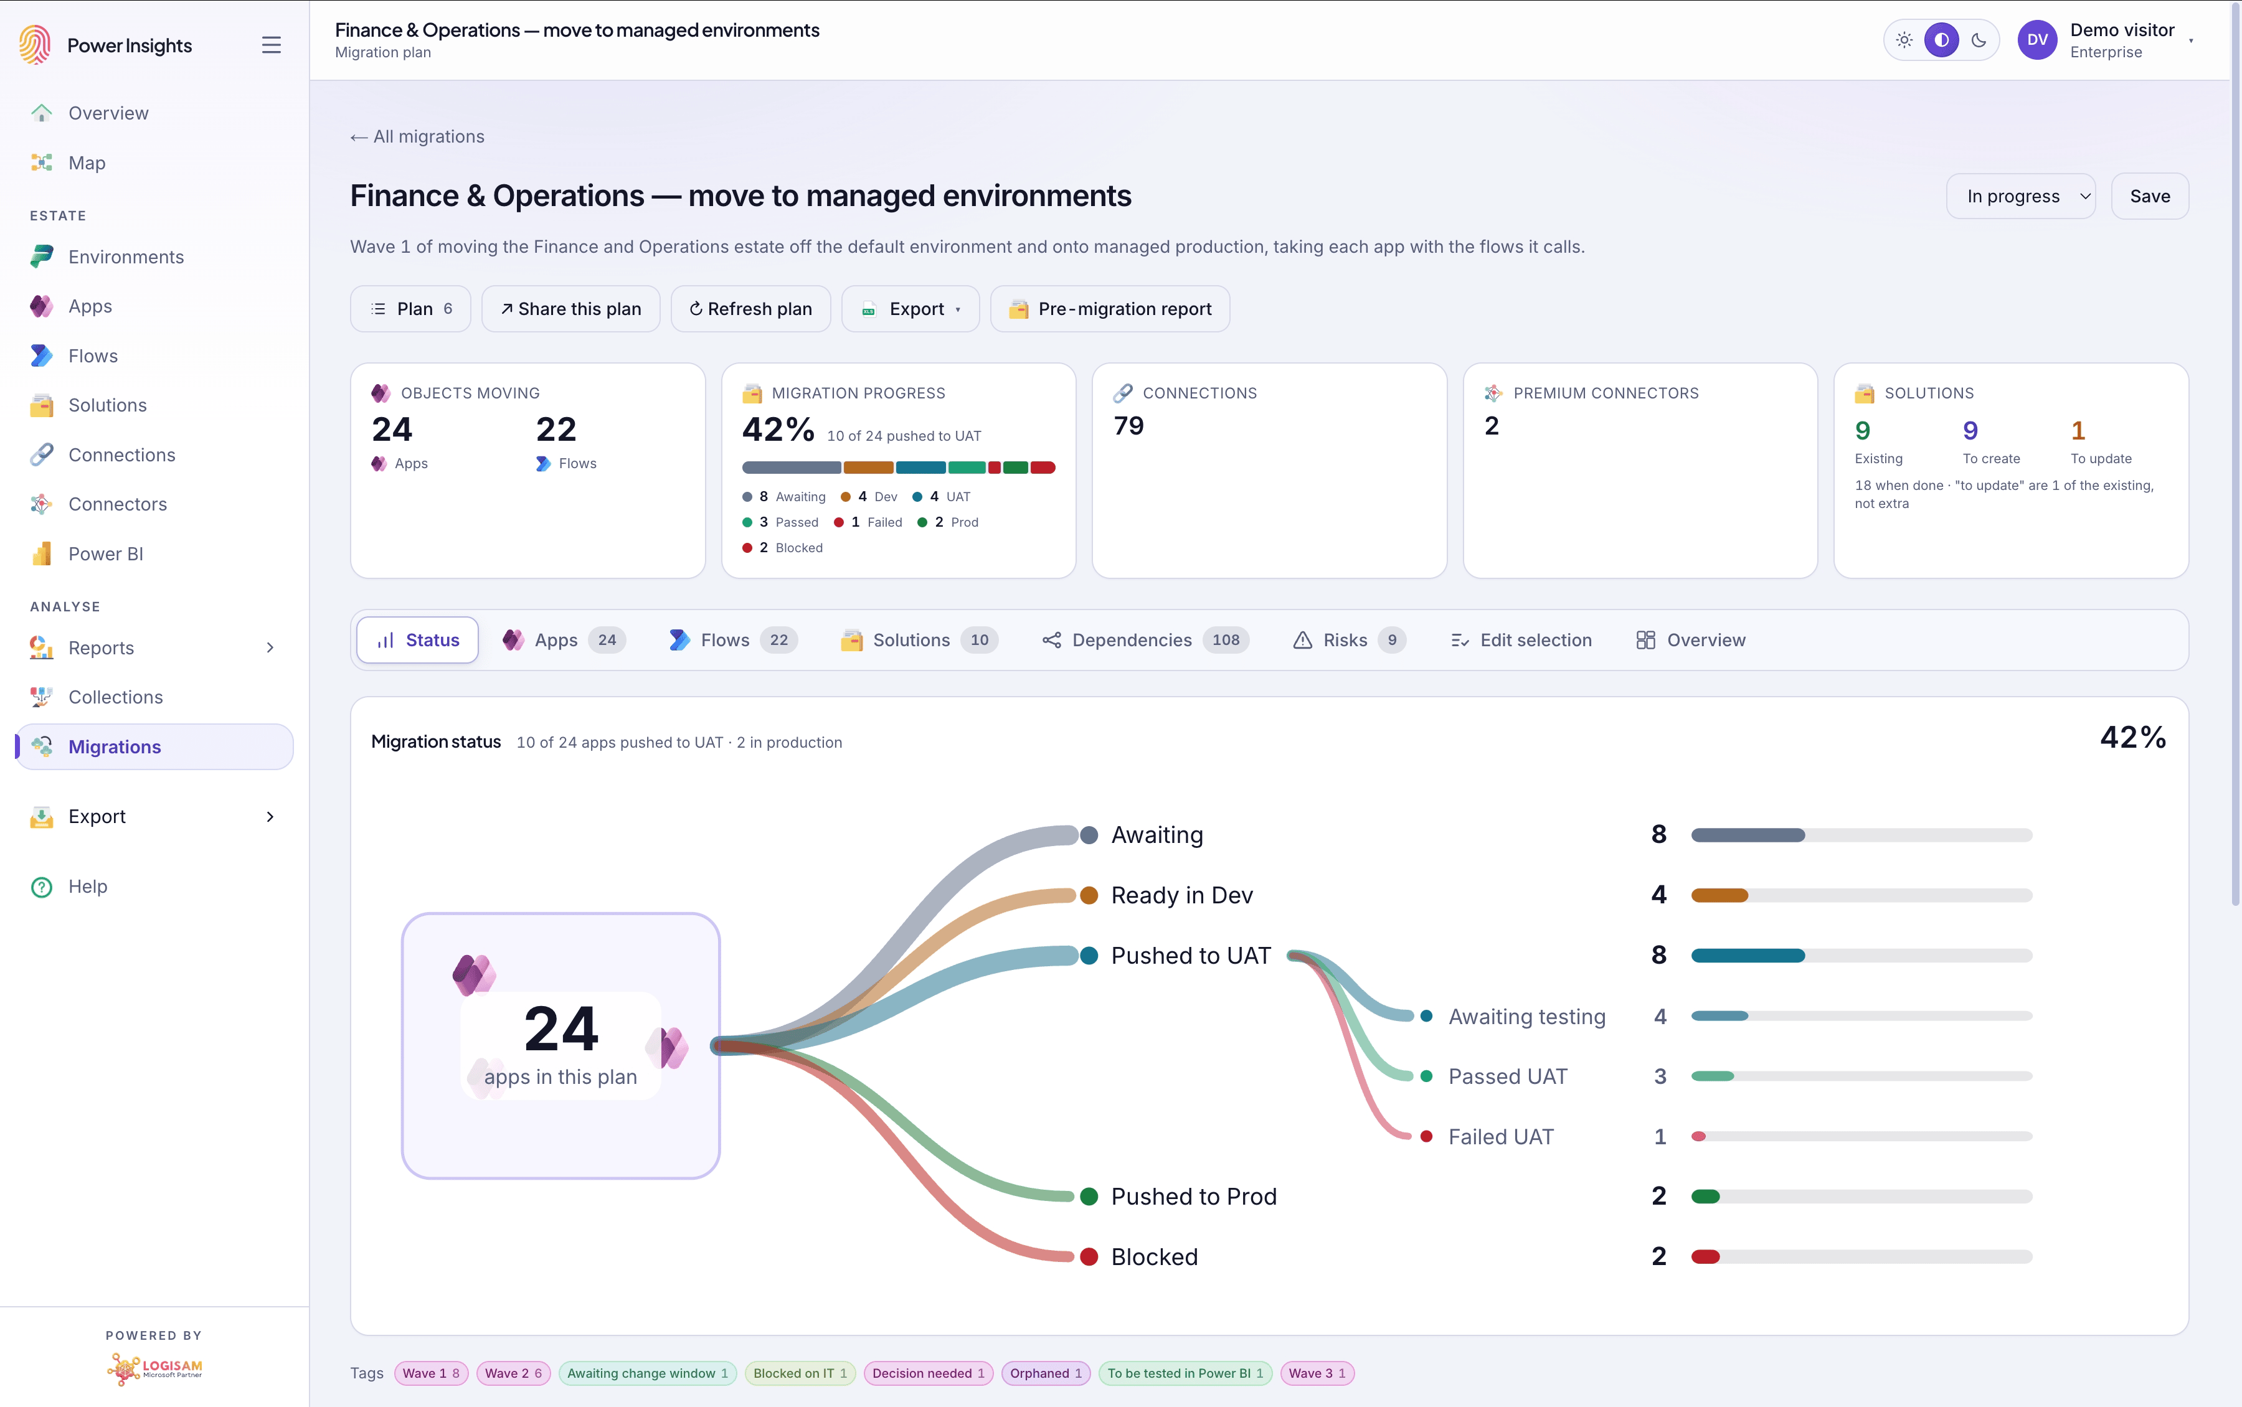This screenshot has width=2242, height=1407.
Task: Click the Blocked on IT tag
Action: pyautogui.click(x=800, y=1373)
